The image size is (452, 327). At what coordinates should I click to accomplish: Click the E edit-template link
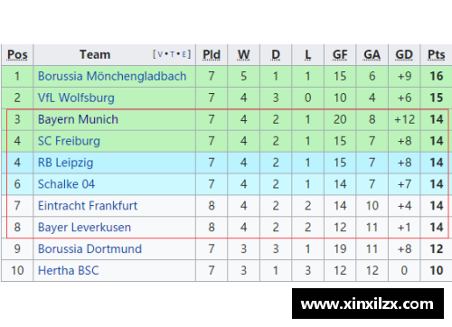[184, 54]
